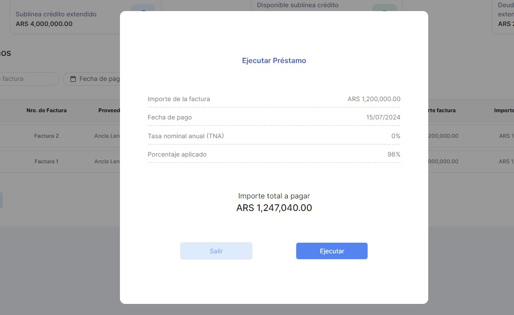Screen dimensions: 514x315
Task: Click the 15/07/2024 payment date value
Action: pyautogui.click(x=383, y=118)
